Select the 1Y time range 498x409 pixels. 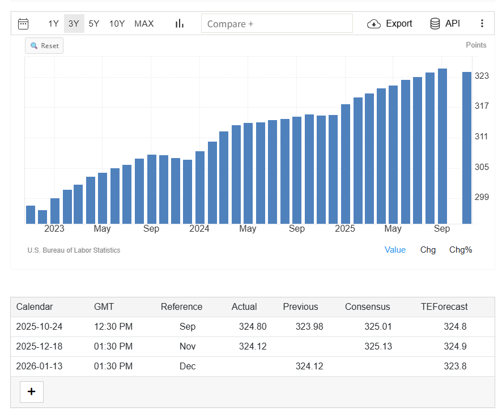tap(53, 23)
